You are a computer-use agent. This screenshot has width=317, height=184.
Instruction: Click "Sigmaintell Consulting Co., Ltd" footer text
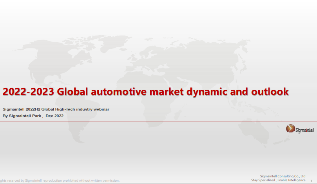pyautogui.click(x=283, y=176)
